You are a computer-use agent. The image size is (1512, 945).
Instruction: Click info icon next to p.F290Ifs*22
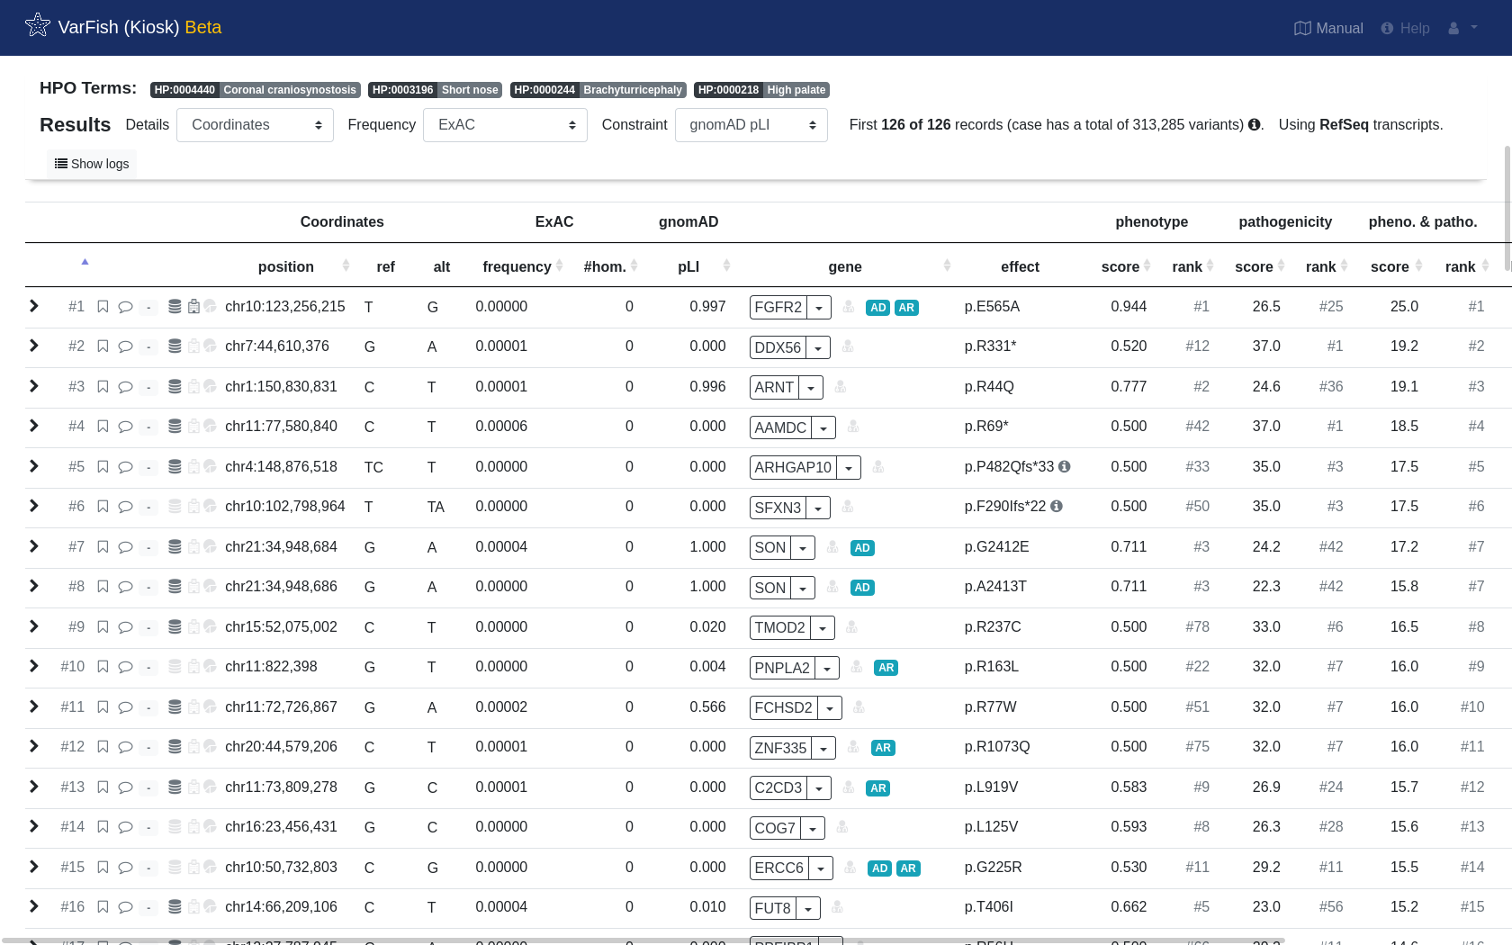[1057, 507]
